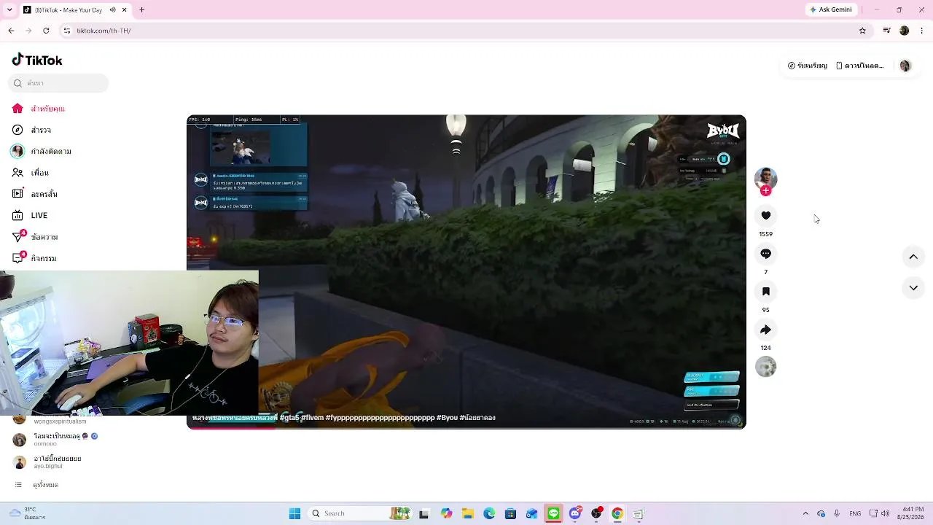Bookmark this video to favorites
The width and height of the screenshot is (933, 525).
(x=765, y=291)
